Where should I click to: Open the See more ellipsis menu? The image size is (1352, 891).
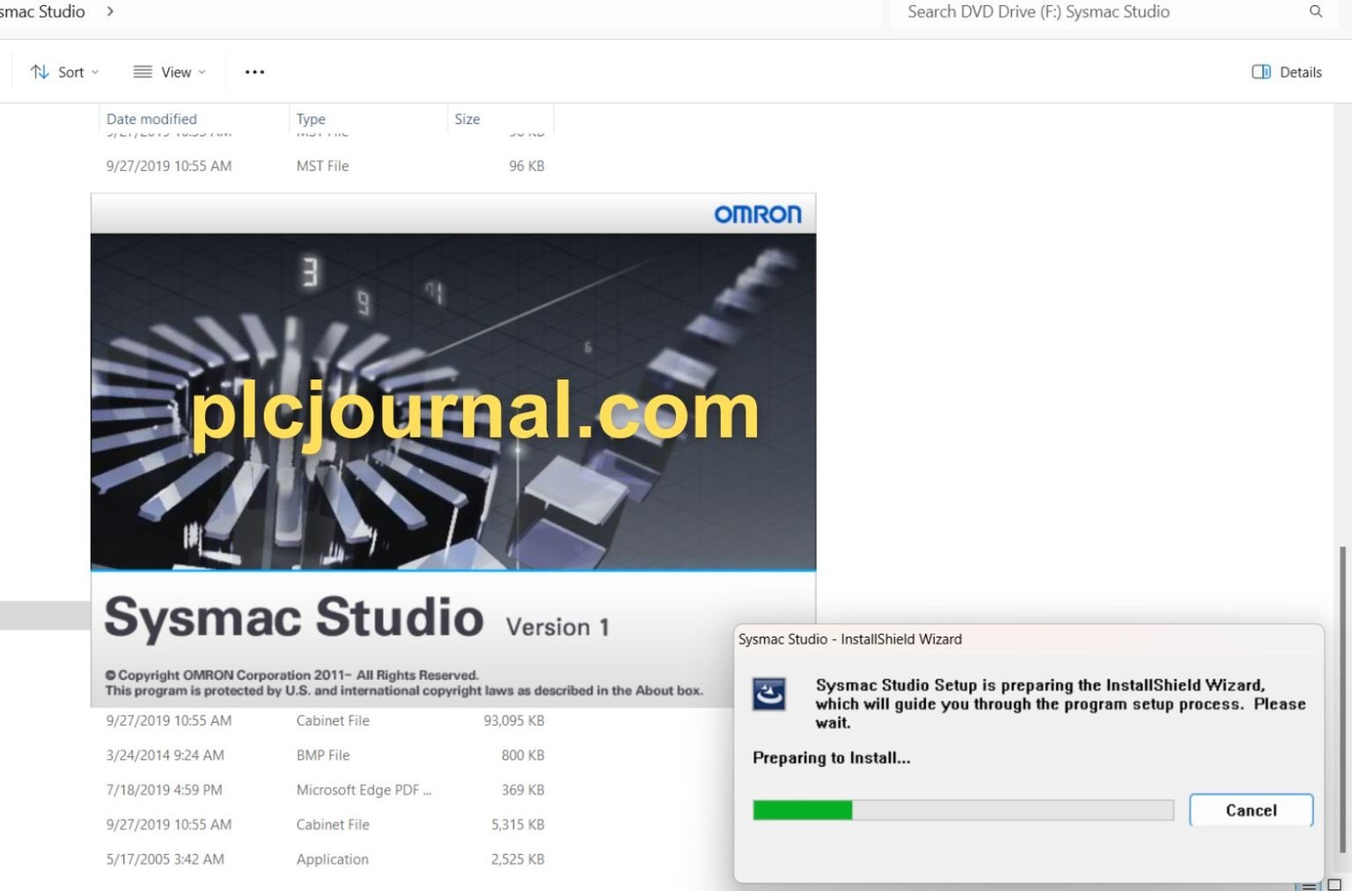pyautogui.click(x=253, y=71)
